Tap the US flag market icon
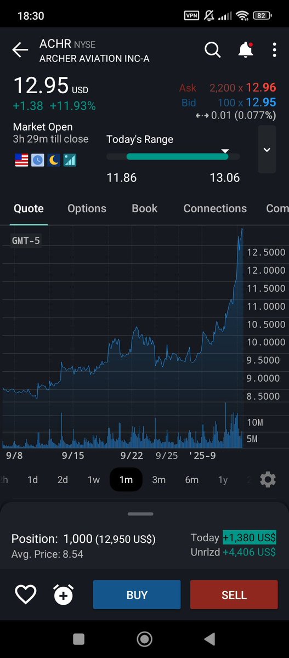Screen dimensions: 289x658 click(21, 160)
